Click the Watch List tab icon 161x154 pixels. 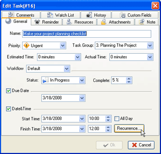pos(50,15)
